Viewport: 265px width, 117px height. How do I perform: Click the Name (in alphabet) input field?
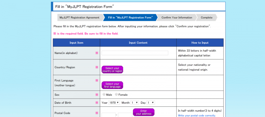(x=135, y=53)
